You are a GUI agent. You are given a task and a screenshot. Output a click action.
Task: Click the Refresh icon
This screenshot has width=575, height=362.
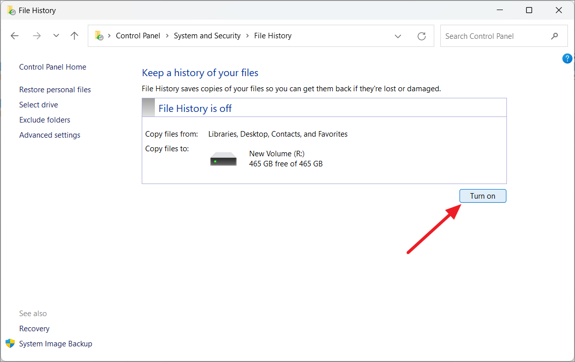pyautogui.click(x=422, y=35)
